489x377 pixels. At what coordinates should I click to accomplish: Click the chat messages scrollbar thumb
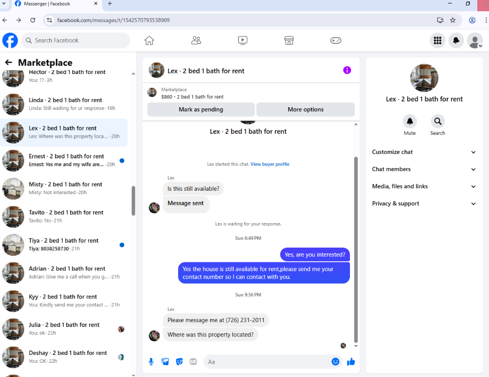click(x=356, y=250)
